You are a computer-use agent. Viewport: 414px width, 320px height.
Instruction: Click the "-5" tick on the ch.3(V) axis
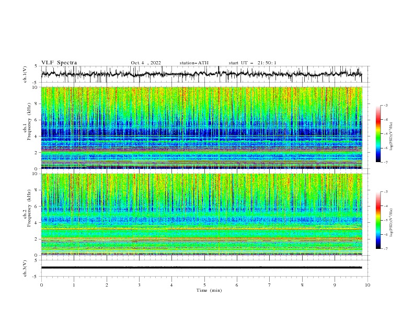pyautogui.click(x=36, y=277)
